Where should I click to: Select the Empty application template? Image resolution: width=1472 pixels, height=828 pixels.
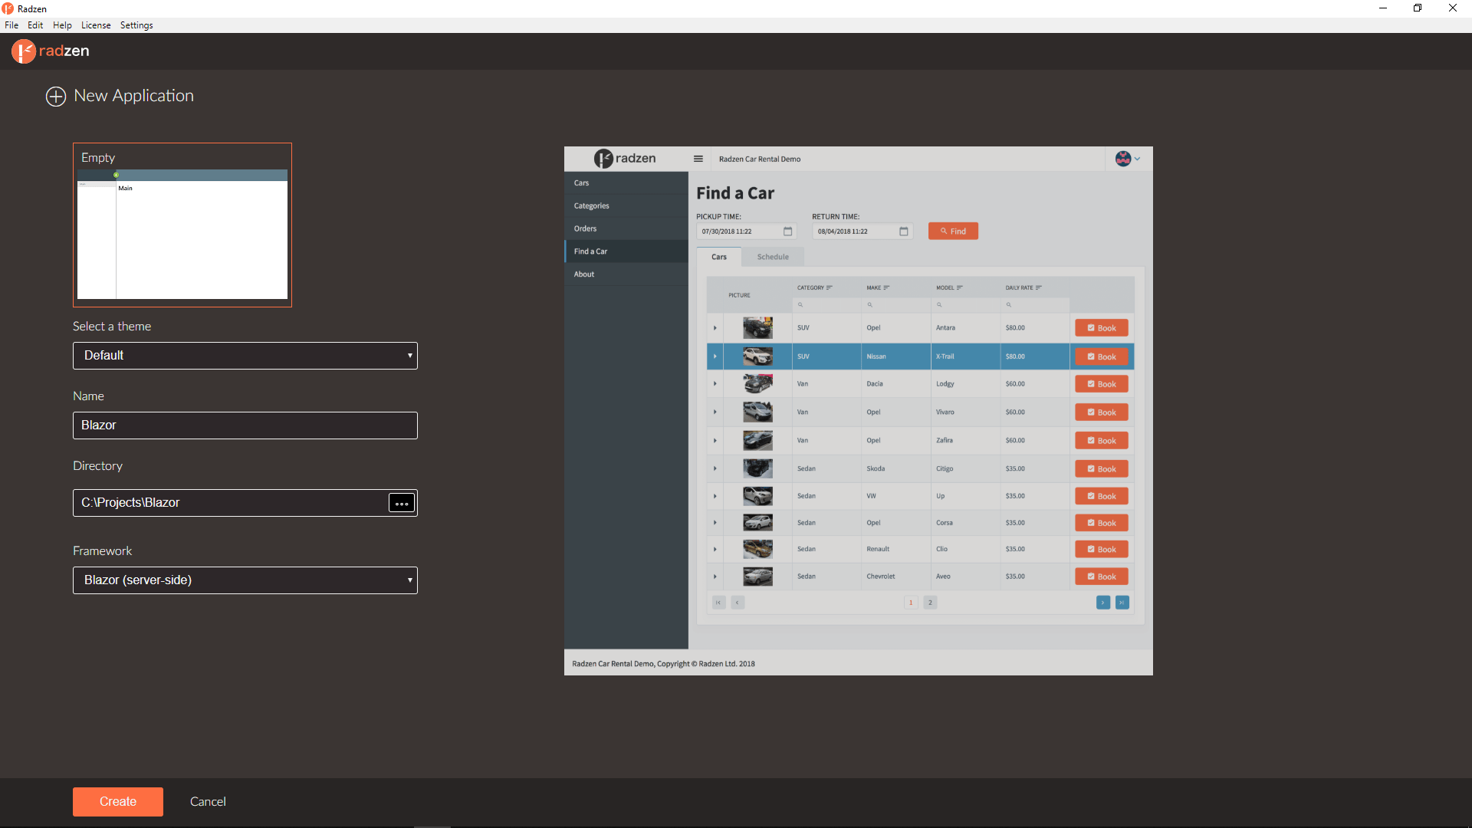182,225
